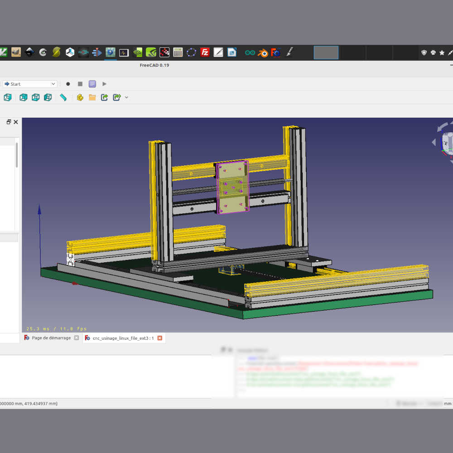
Task: Activate the Measure distance ruler tool
Action: [63, 97]
